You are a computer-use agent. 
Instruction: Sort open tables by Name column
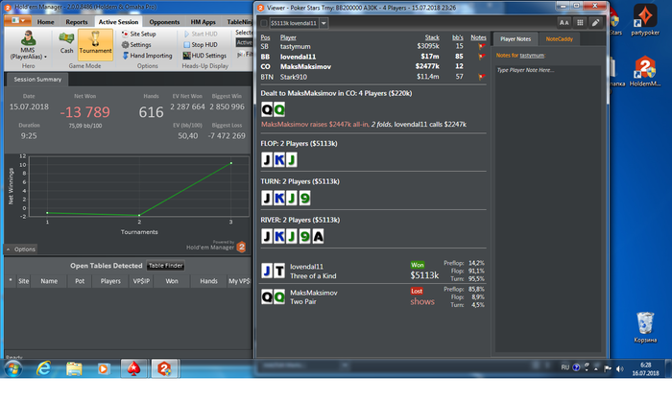tap(49, 281)
